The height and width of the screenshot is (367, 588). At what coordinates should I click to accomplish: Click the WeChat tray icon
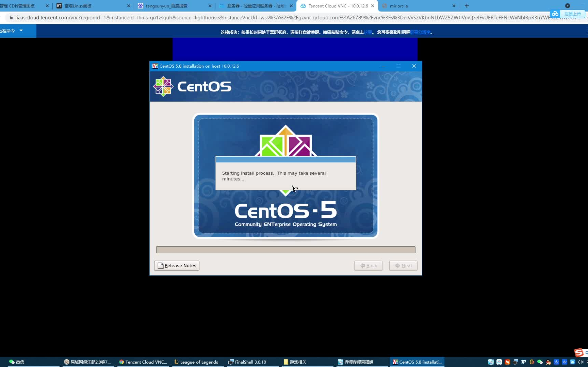tap(540, 362)
